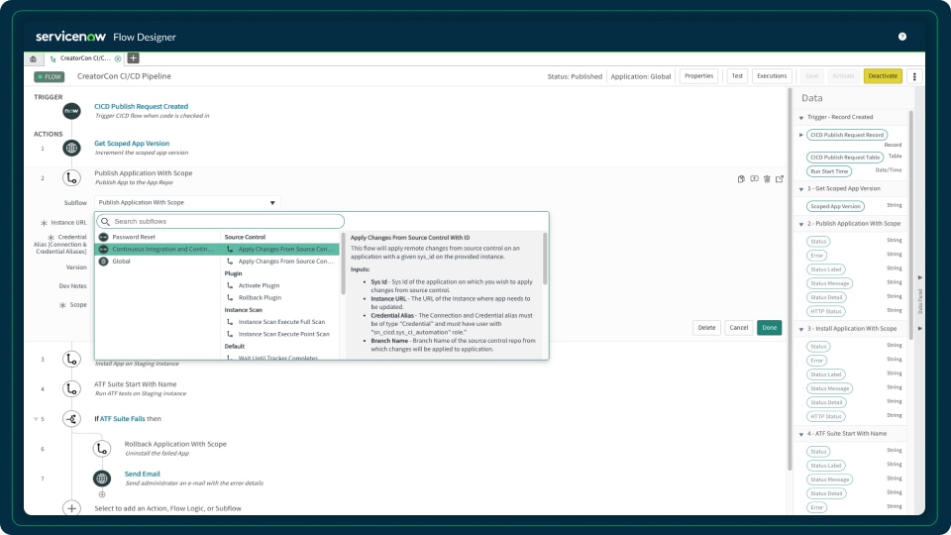Click the Rollback Application With Scope step icon
Image resolution: width=951 pixels, height=535 pixels.
(102, 449)
